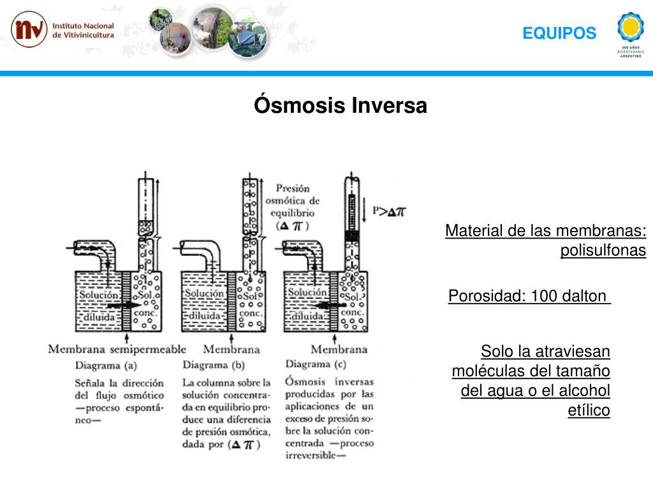
Task: Click 'Solución diluida' in diagram (c)
Action: [x=307, y=304]
